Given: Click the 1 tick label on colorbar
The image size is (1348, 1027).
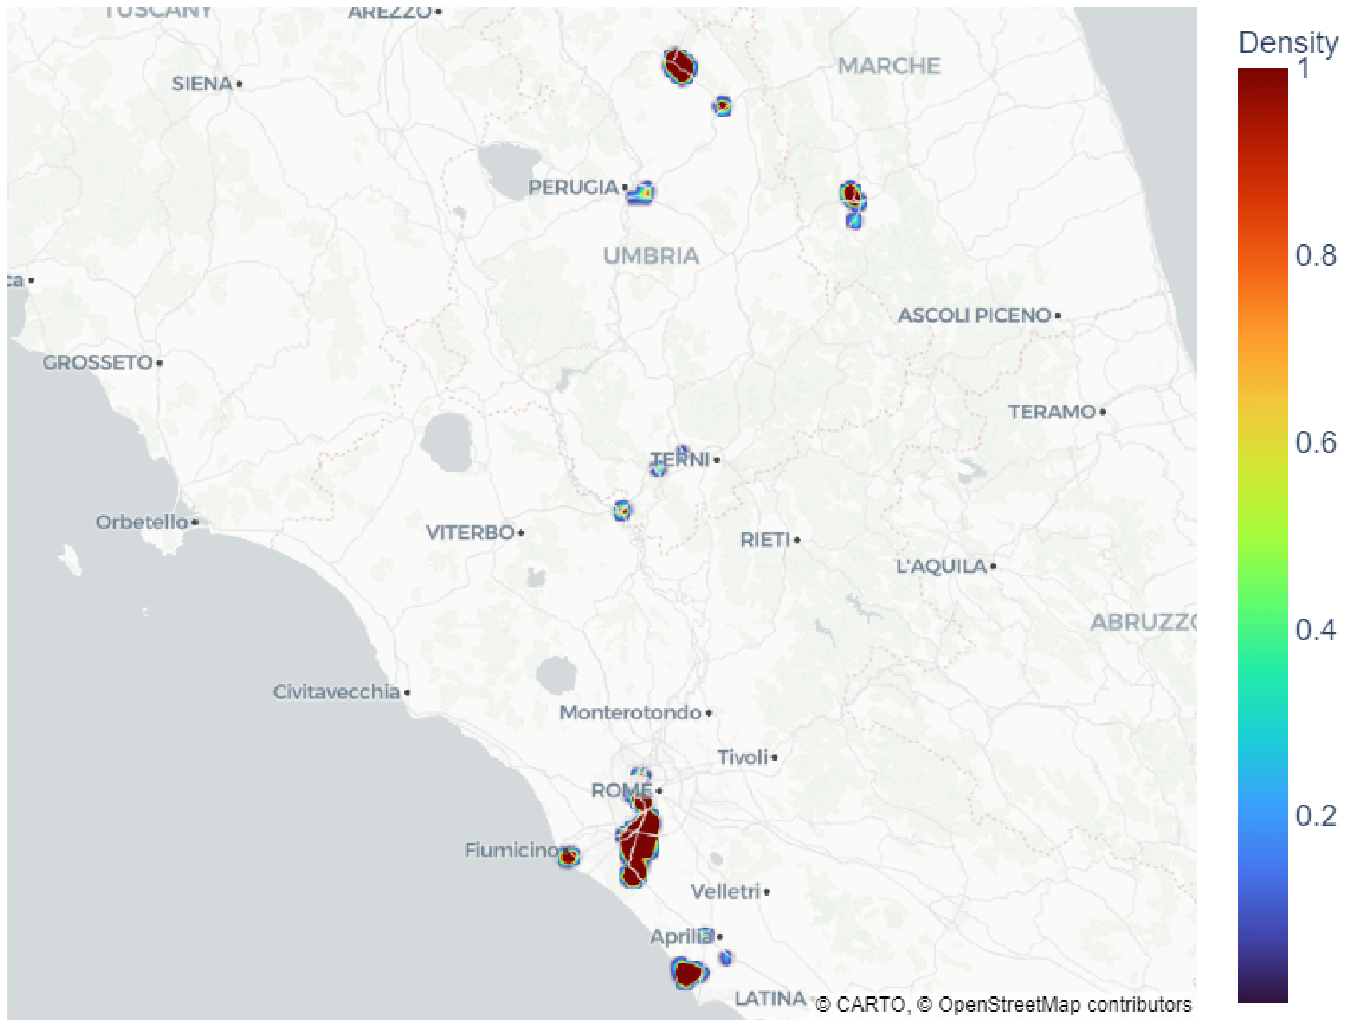Looking at the screenshot, I should coord(1303,69).
